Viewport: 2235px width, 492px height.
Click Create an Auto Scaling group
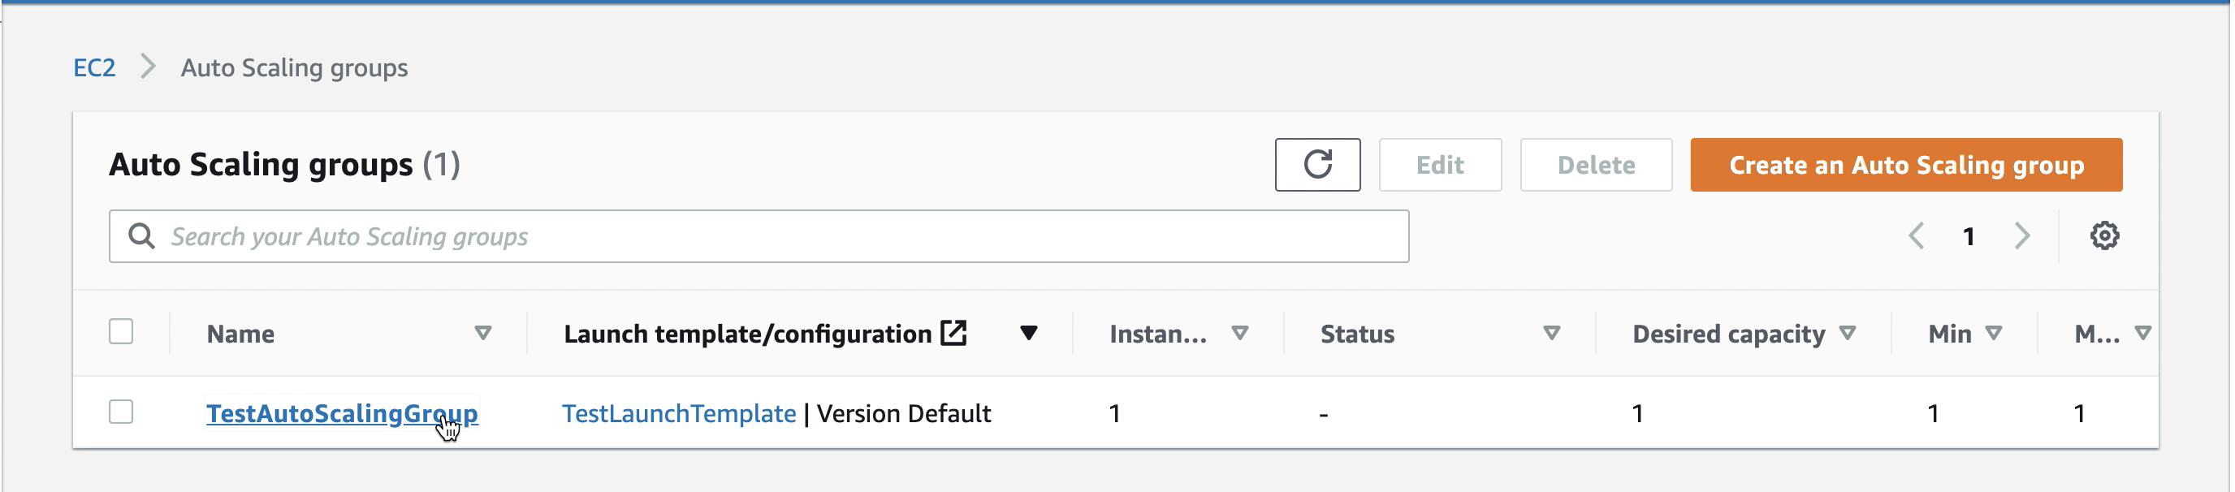1906,165
